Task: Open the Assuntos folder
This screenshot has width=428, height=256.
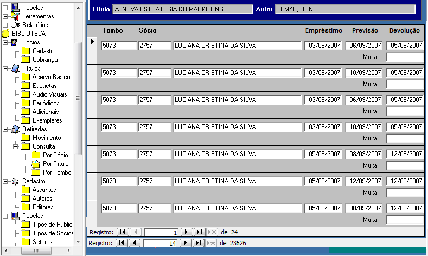Action: (x=39, y=190)
